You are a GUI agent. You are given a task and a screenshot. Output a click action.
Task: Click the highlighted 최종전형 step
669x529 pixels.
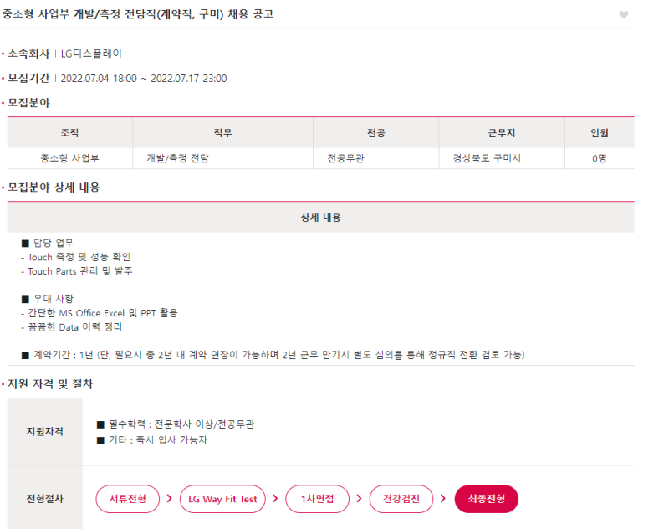[487, 499]
